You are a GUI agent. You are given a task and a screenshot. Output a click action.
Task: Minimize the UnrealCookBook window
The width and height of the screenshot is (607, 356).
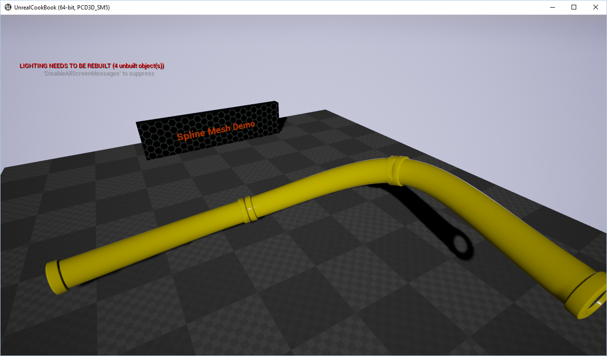click(552, 7)
